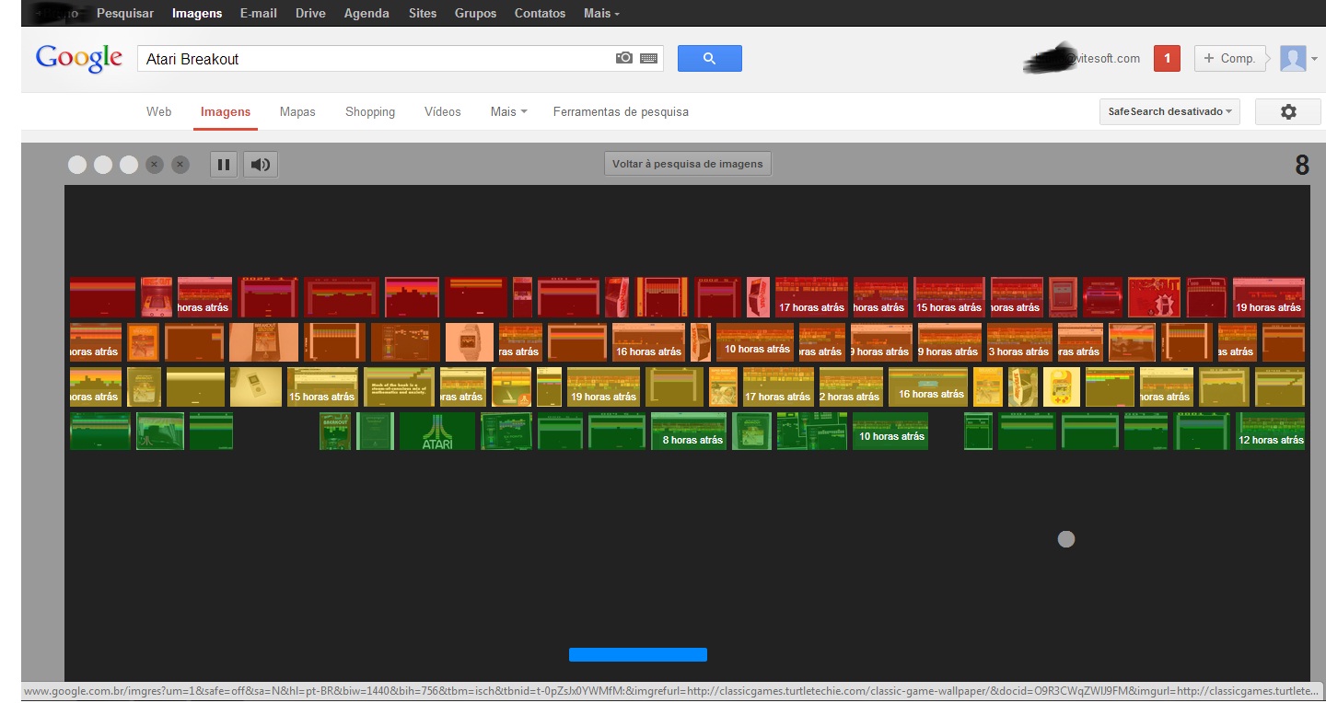Open Drive in the top bar

(x=310, y=13)
